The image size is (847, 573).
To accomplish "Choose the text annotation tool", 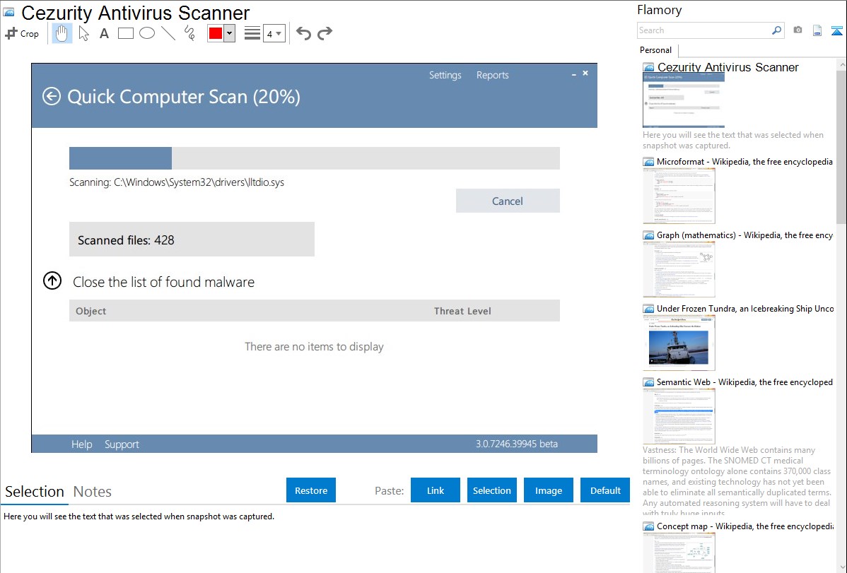I will [x=104, y=33].
